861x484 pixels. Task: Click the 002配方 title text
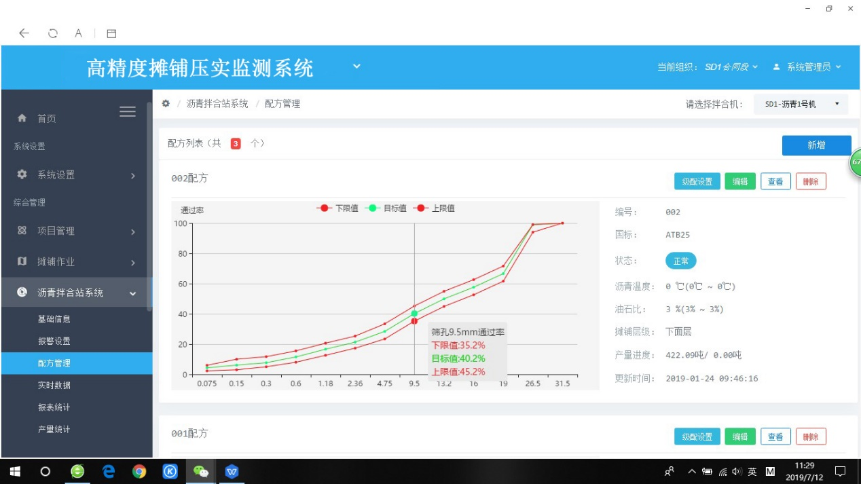point(189,179)
